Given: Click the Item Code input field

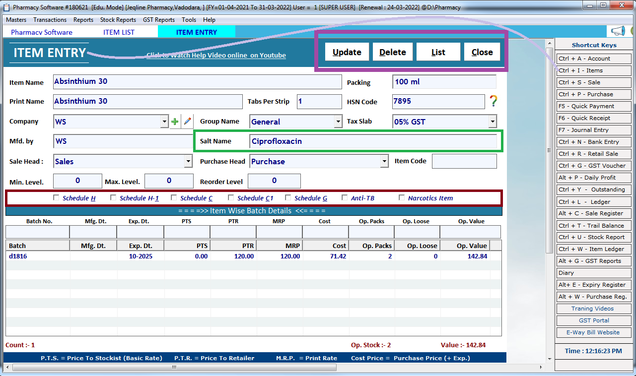Looking at the screenshot, I should coord(464,161).
